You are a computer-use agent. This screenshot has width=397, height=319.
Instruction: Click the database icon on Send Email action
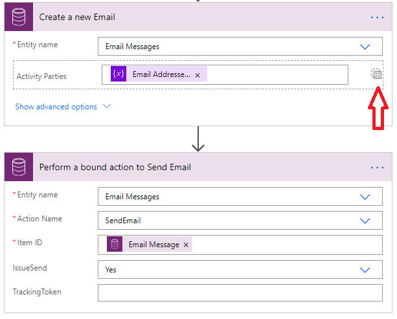pyautogui.click(x=19, y=167)
